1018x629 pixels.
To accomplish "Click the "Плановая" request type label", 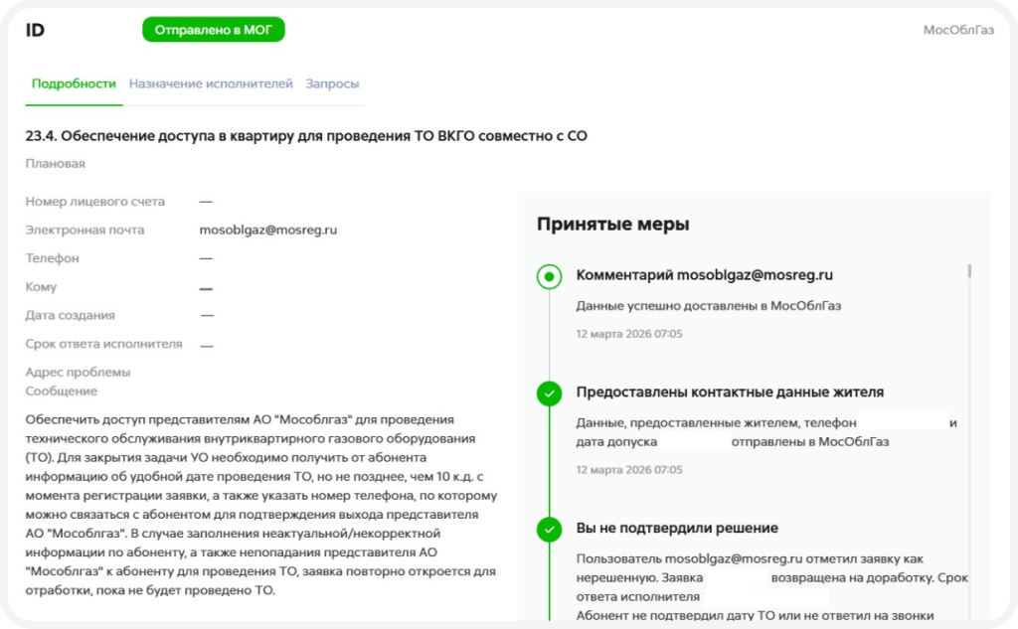I will pyautogui.click(x=56, y=164).
